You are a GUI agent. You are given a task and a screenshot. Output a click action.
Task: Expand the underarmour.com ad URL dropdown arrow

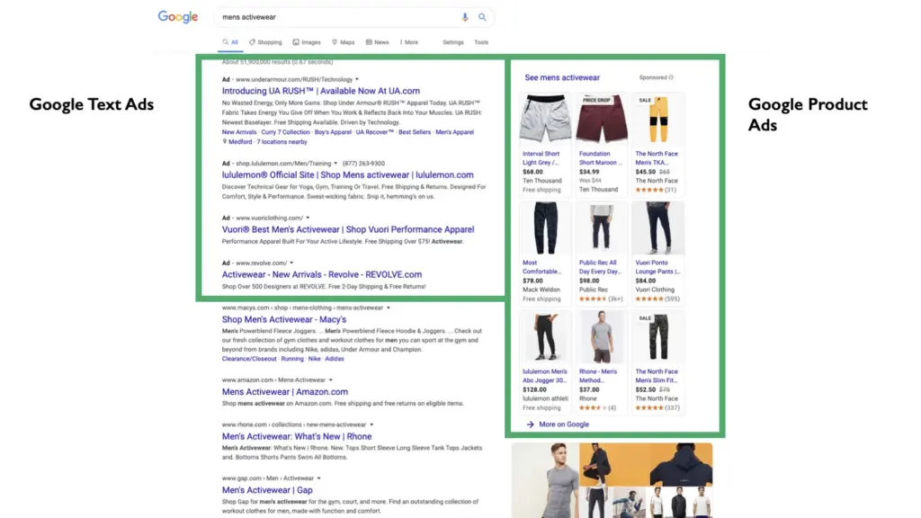click(357, 79)
